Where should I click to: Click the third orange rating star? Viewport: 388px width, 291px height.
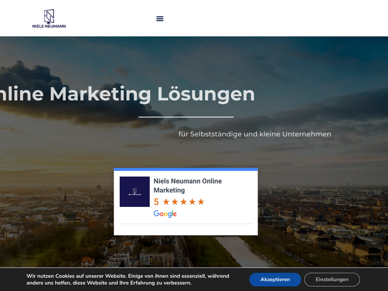(x=183, y=202)
